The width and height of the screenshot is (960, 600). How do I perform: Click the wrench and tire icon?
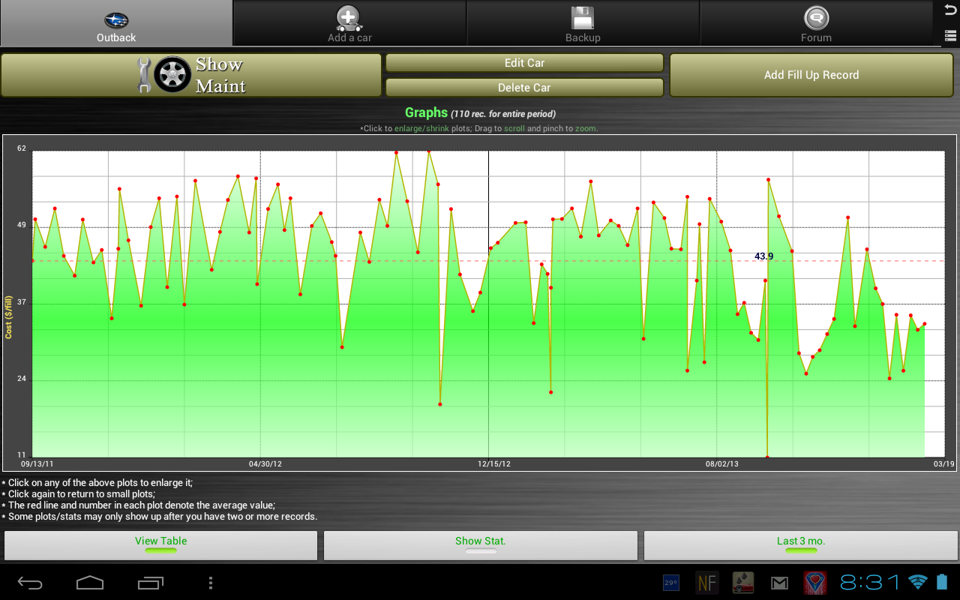(x=164, y=75)
